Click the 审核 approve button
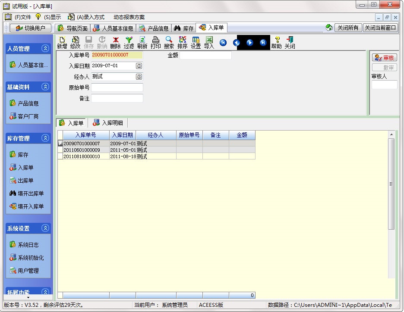This screenshot has height=312, width=404. click(384, 58)
